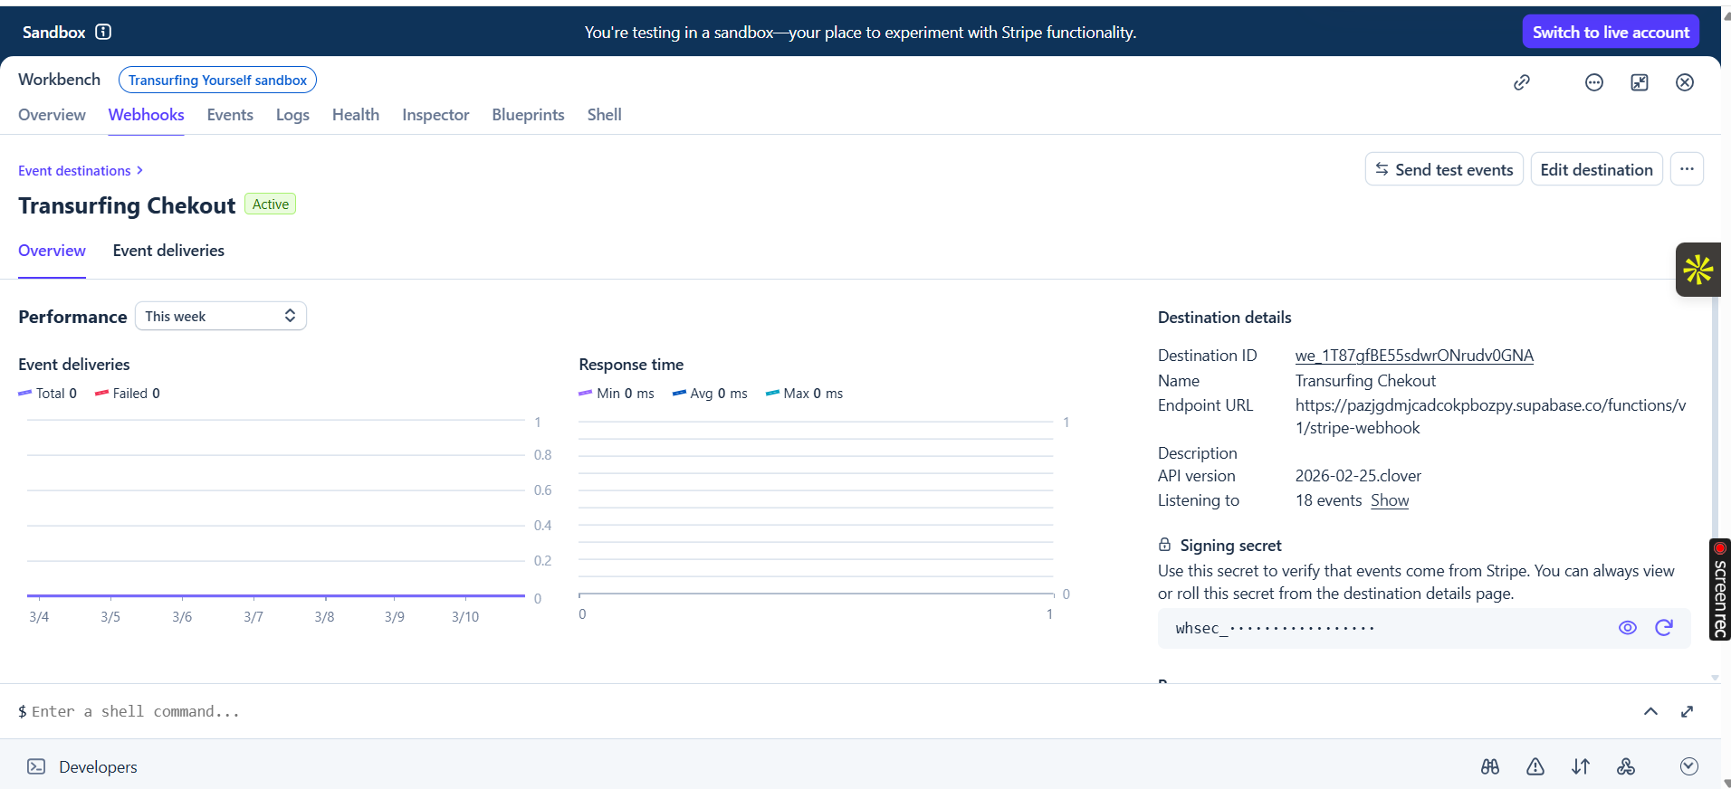Click the Edit destination button
The image size is (1731, 789).
click(x=1596, y=169)
